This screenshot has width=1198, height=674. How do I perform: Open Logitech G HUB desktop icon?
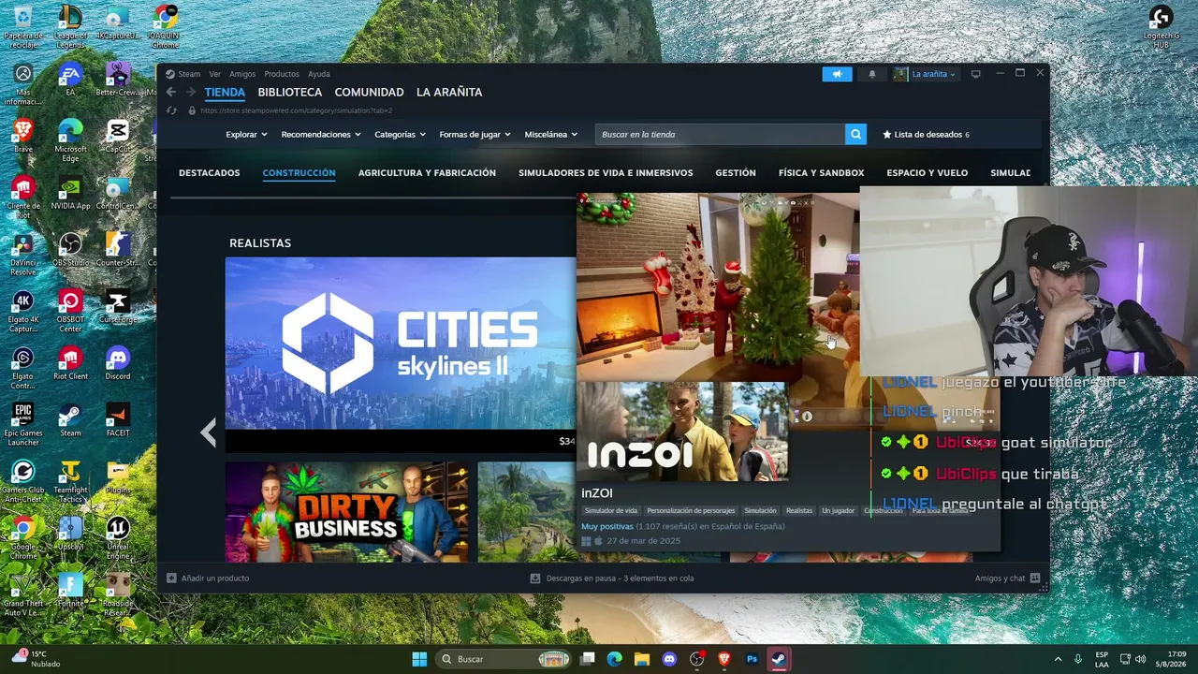click(1161, 25)
